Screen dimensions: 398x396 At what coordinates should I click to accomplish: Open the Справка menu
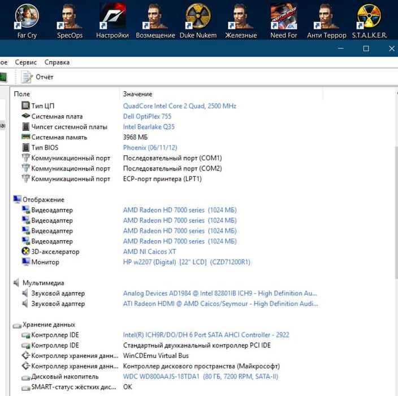point(57,62)
